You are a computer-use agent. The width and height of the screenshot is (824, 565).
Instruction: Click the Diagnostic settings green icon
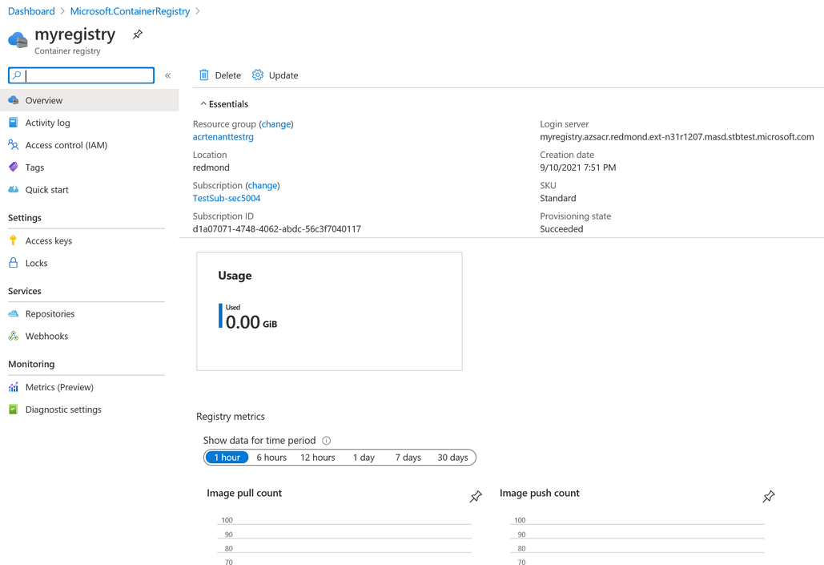pyautogui.click(x=14, y=410)
